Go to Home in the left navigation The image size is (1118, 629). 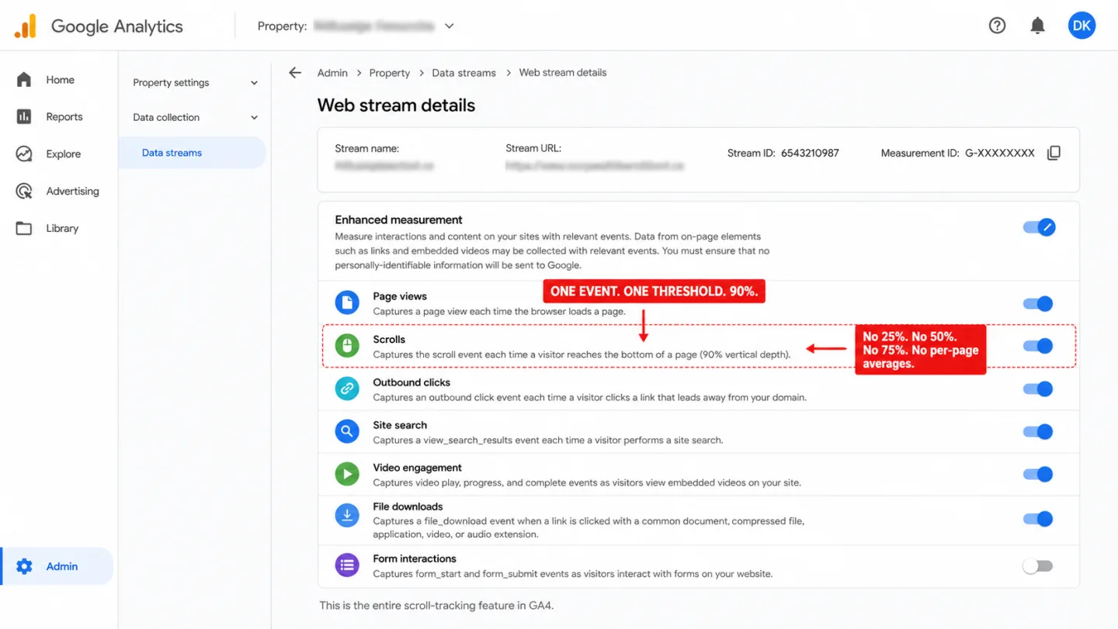tap(60, 80)
